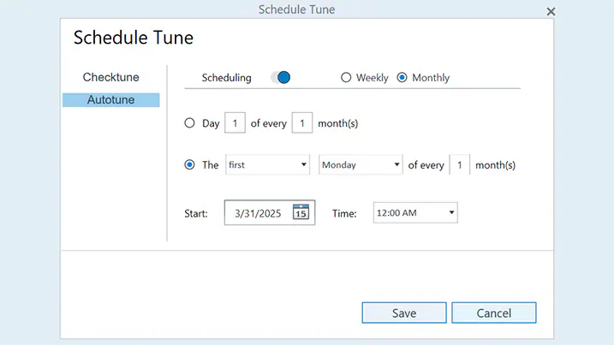This screenshot has width=614, height=345.
Task: Click the Day number input field
Action: (235, 122)
